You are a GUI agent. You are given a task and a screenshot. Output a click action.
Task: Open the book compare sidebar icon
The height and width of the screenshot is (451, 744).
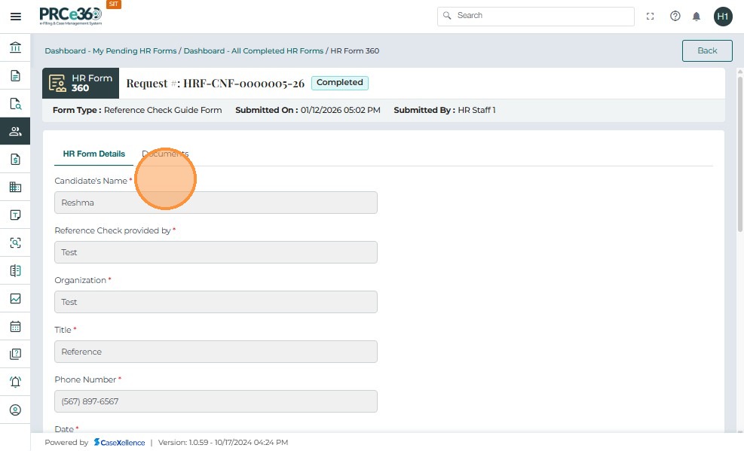click(15, 270)
